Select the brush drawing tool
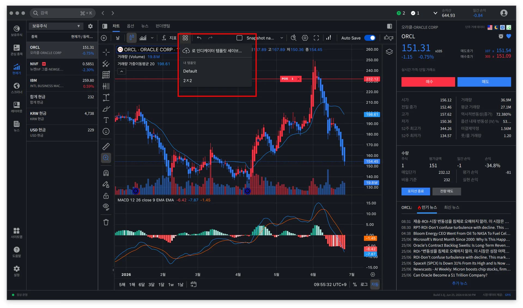The width and height of the screenshot is (523, 308). (x=106, y=109)
